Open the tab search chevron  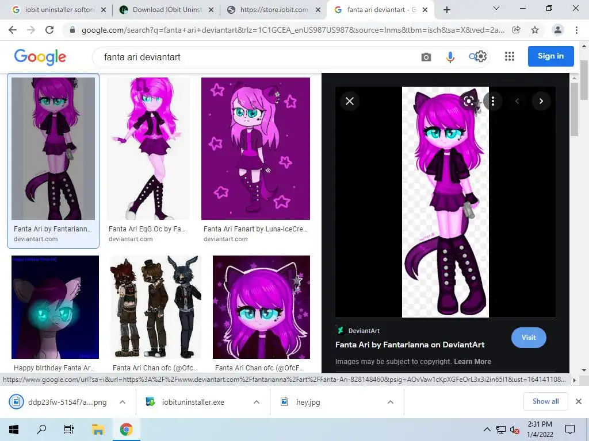496,8
